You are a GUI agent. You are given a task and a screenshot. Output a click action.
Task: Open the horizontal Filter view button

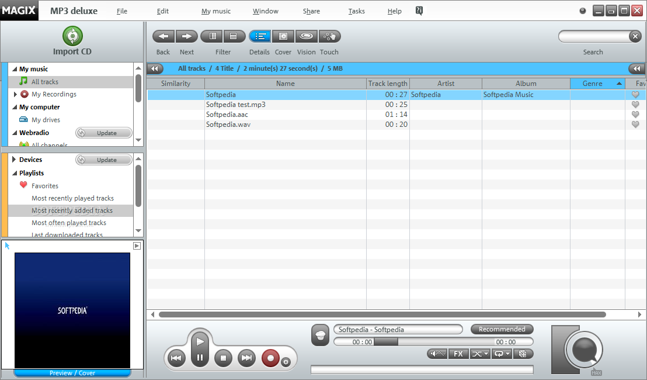pyautogui.click(x=234, y=36)
